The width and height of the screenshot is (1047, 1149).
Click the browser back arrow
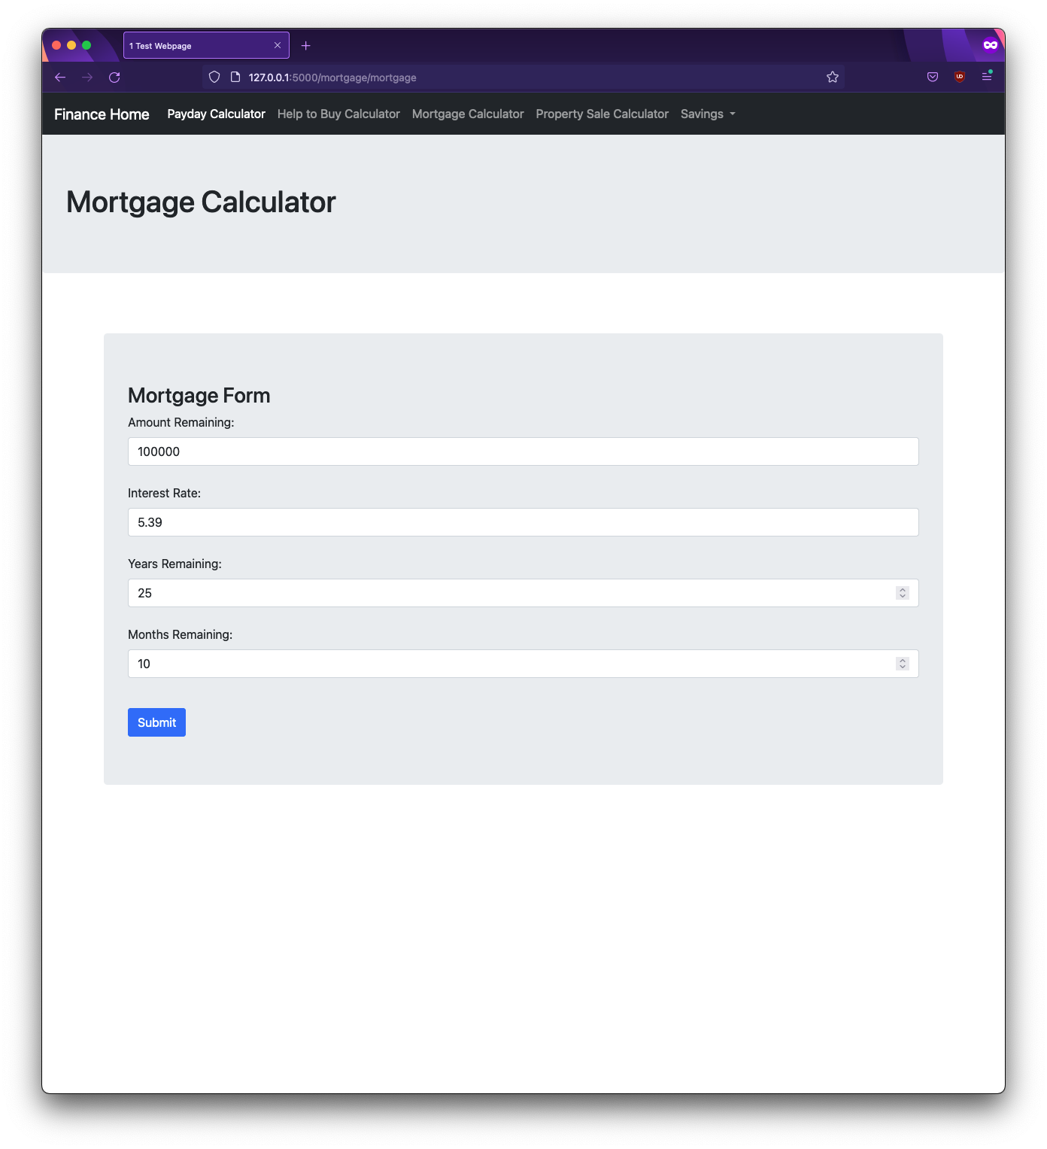(60, 78)
